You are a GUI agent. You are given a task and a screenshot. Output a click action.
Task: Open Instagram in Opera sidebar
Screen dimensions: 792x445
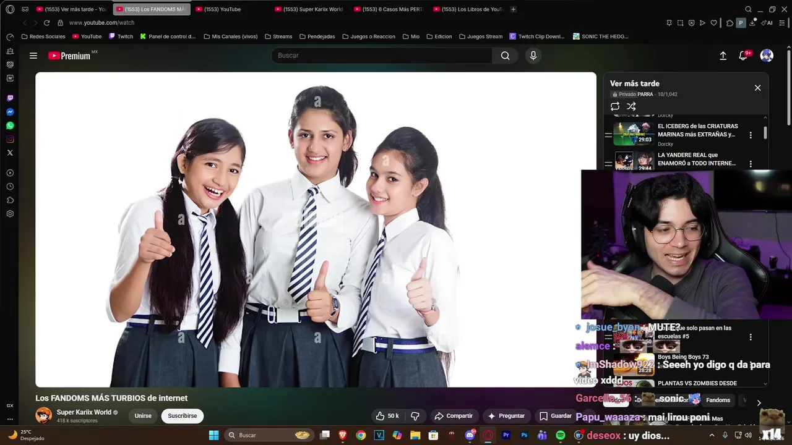click(10, 139)
